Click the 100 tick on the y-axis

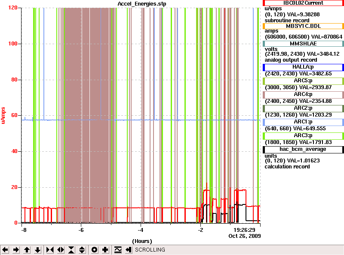pos(13,44)
